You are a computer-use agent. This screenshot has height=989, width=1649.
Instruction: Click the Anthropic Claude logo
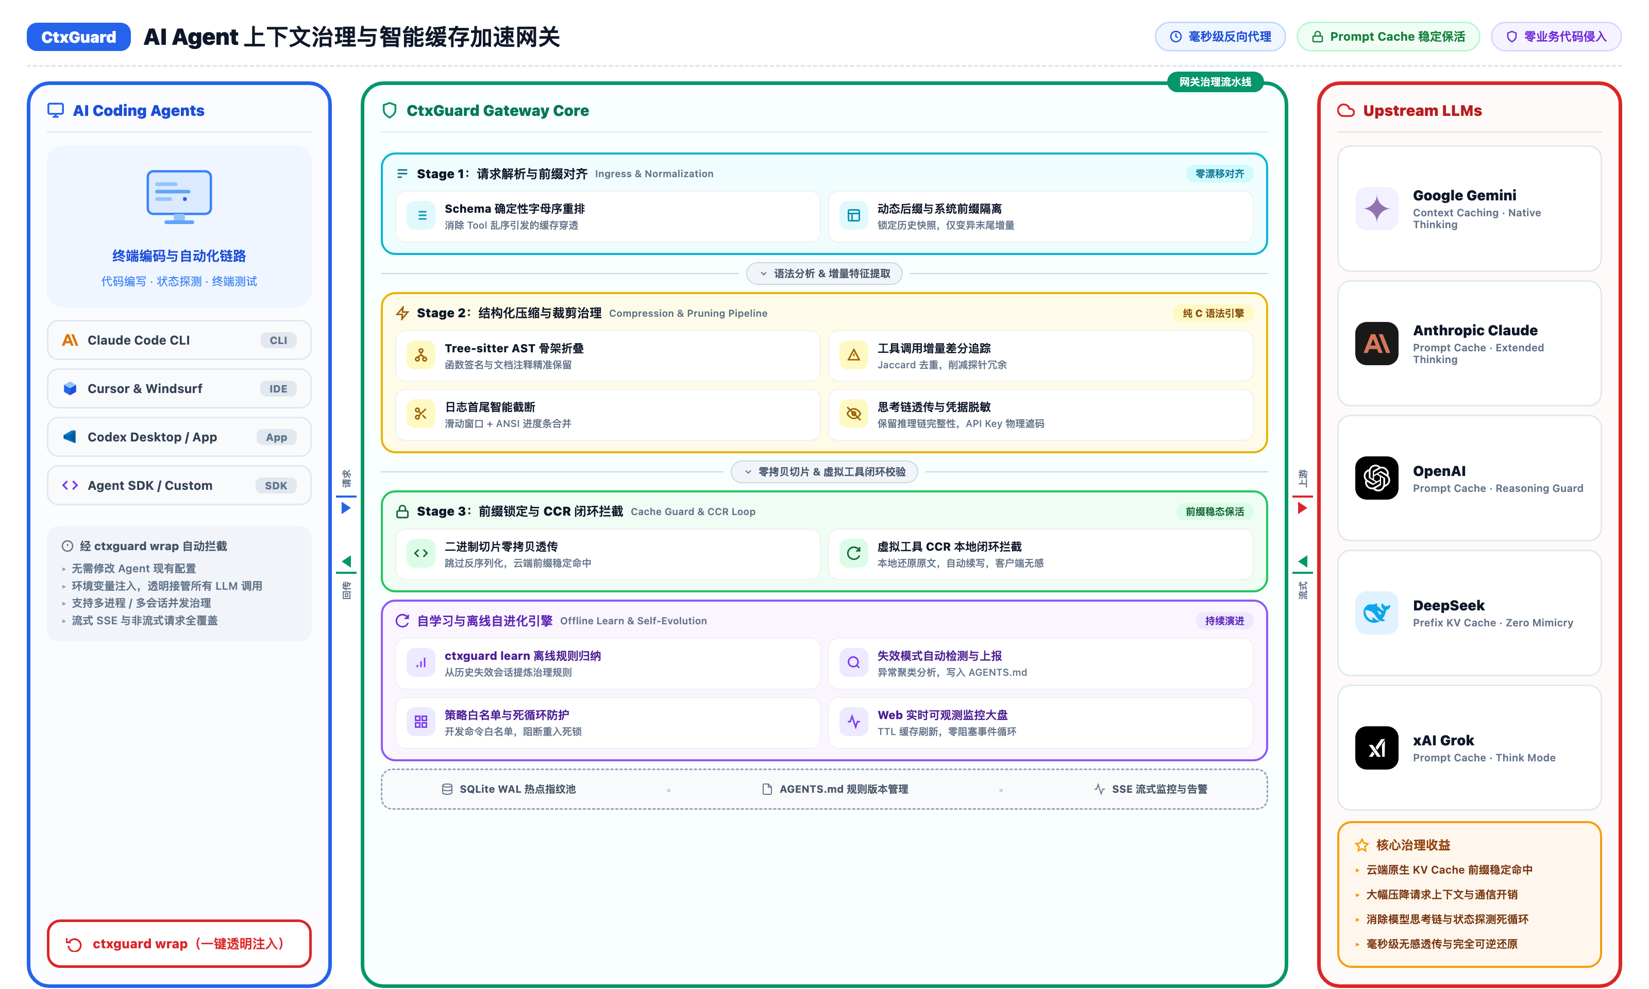1376,344
